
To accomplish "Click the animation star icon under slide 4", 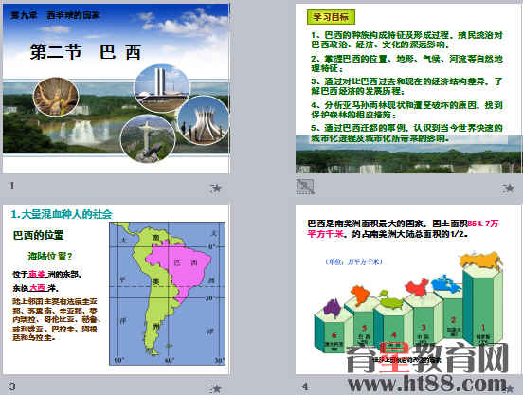I will pyautogui.click(x=508, y=388).
